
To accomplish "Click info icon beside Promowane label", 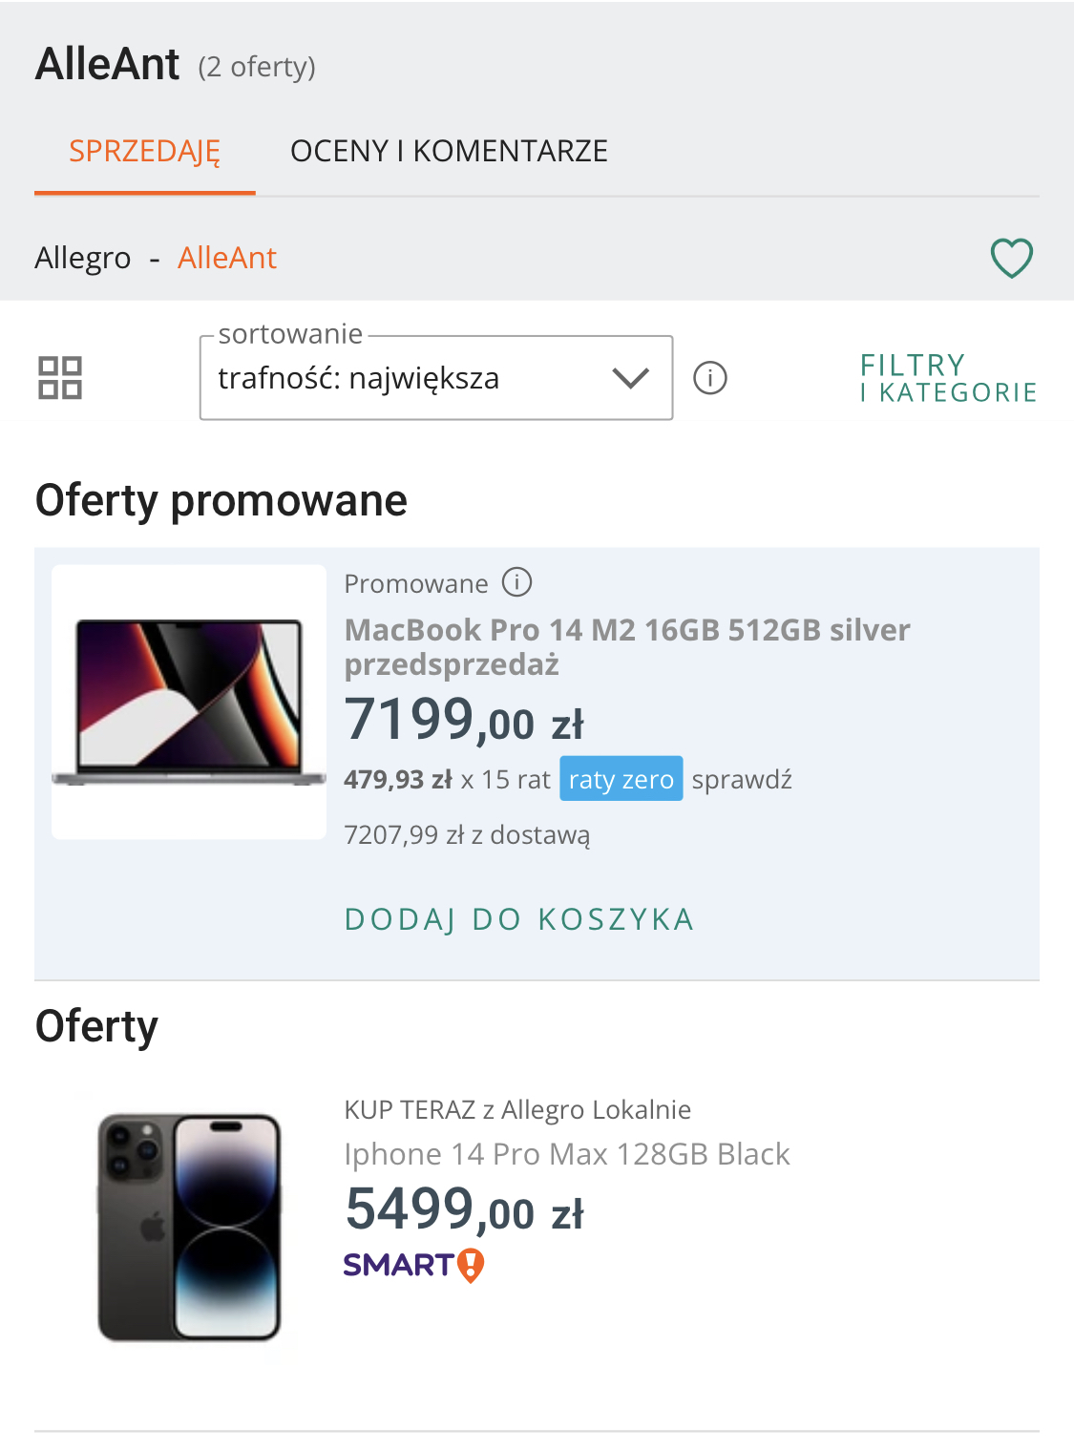I will (x=516, y=582).
